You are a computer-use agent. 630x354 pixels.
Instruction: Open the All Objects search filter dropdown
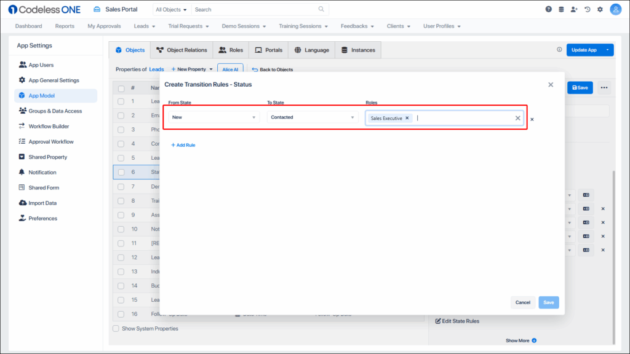171,9
